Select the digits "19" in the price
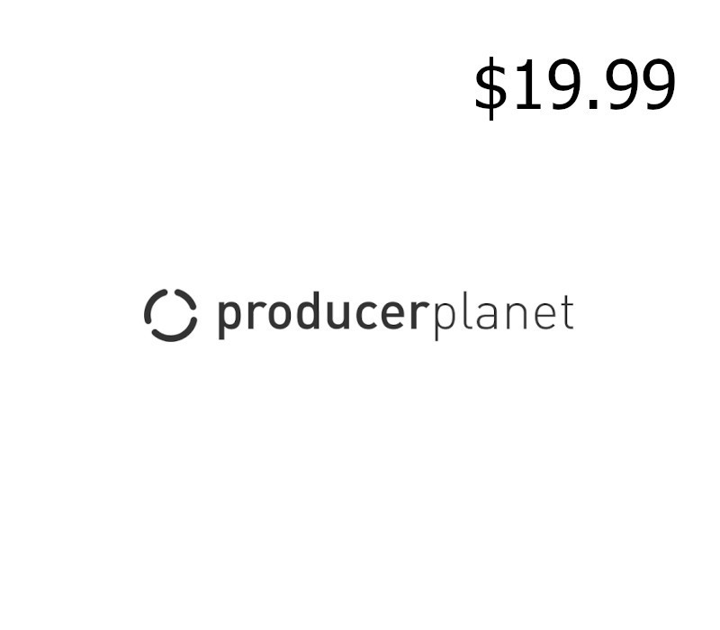The height and width of the screenshot is (630, 720). (x=546, y=85)
